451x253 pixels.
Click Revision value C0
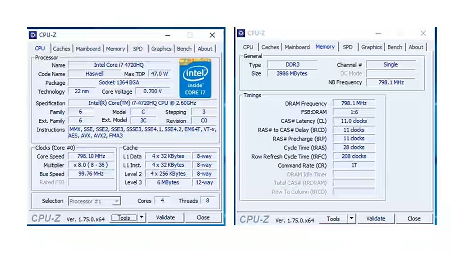(204, 121)
